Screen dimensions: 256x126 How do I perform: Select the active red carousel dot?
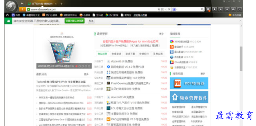[x=77, y=66]
